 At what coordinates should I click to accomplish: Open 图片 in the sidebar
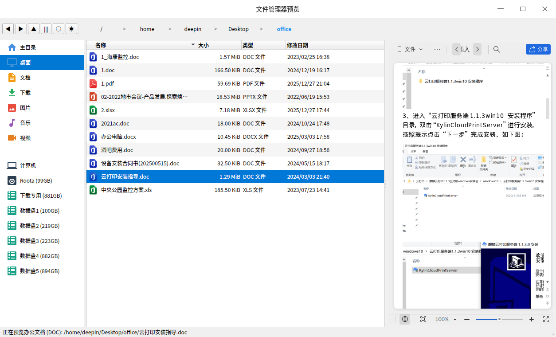coord(42,108)
